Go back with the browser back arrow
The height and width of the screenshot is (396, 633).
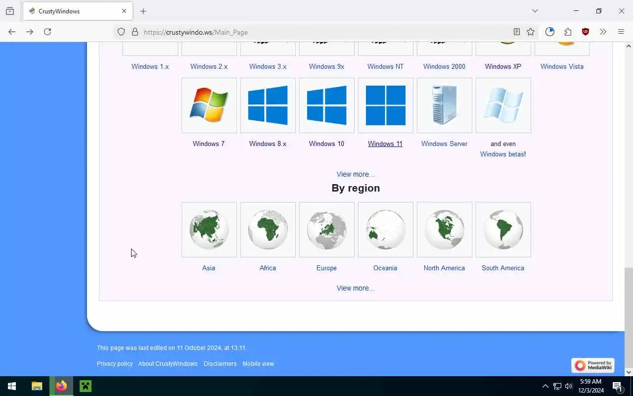12,32
